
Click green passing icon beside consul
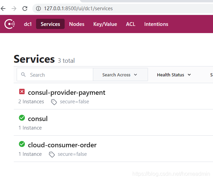(x=22, y=118)
